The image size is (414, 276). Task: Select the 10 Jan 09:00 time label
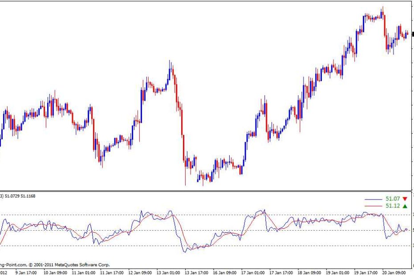(x=54, y=272)
